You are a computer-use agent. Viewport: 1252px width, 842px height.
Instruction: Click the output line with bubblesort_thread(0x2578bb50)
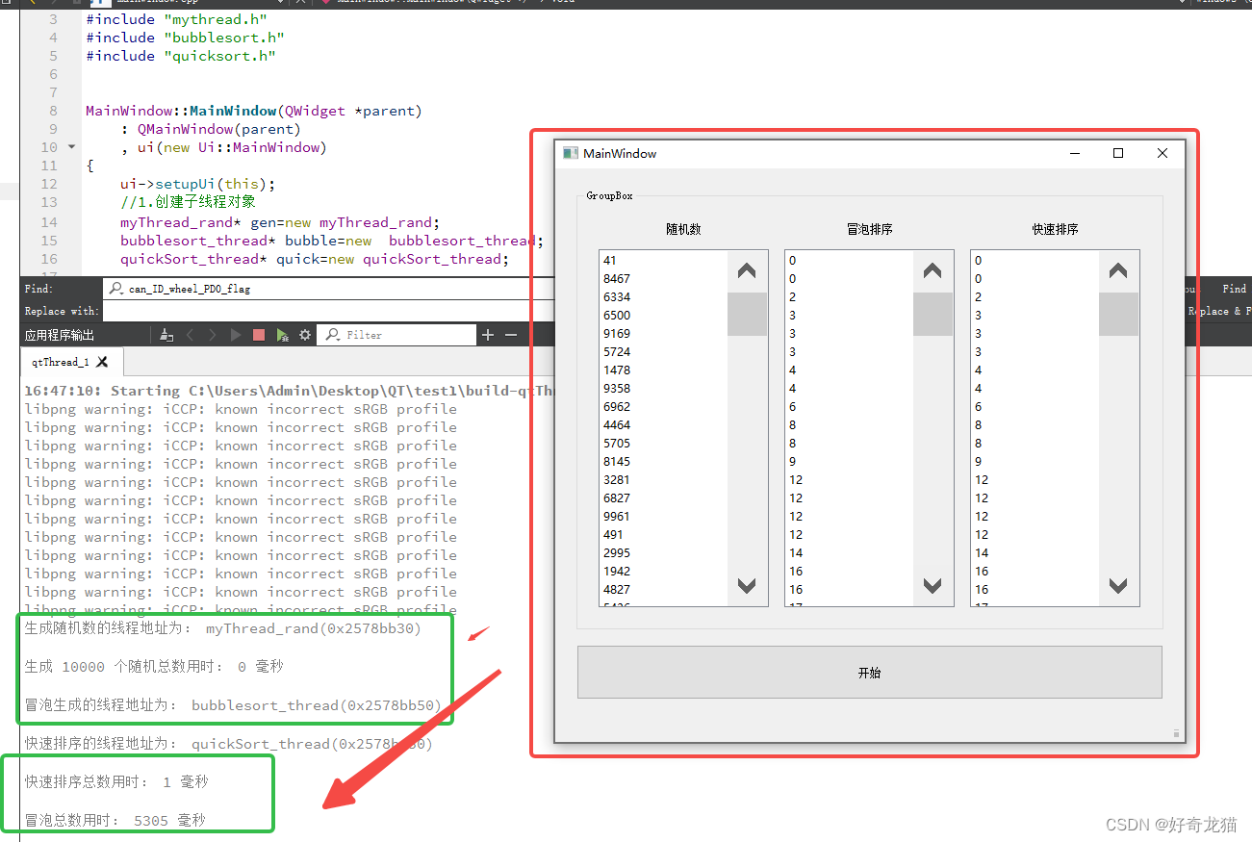click(233, 704)
